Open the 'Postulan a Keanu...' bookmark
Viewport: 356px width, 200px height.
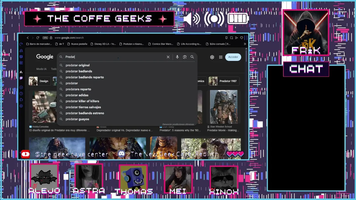click(131, 44)
